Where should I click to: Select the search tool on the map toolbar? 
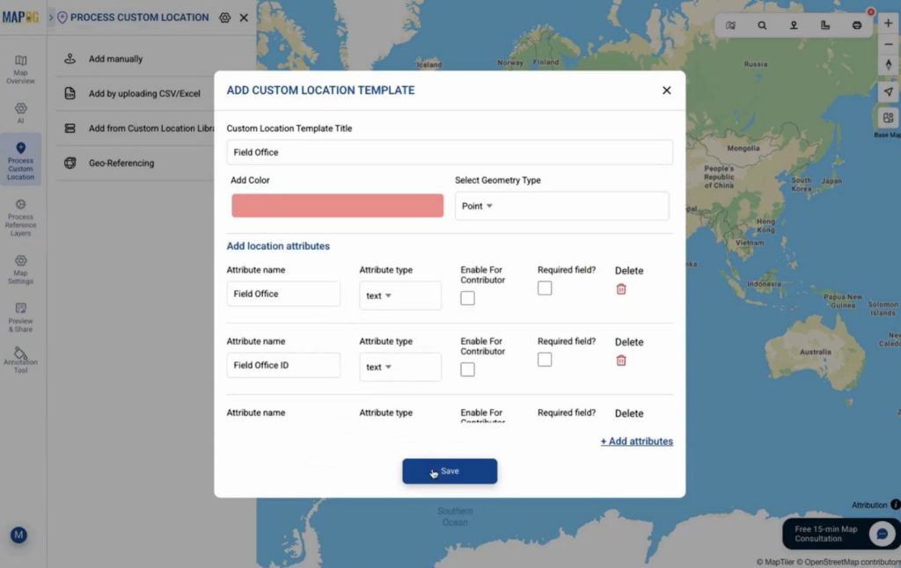click(x=762, y=25)
